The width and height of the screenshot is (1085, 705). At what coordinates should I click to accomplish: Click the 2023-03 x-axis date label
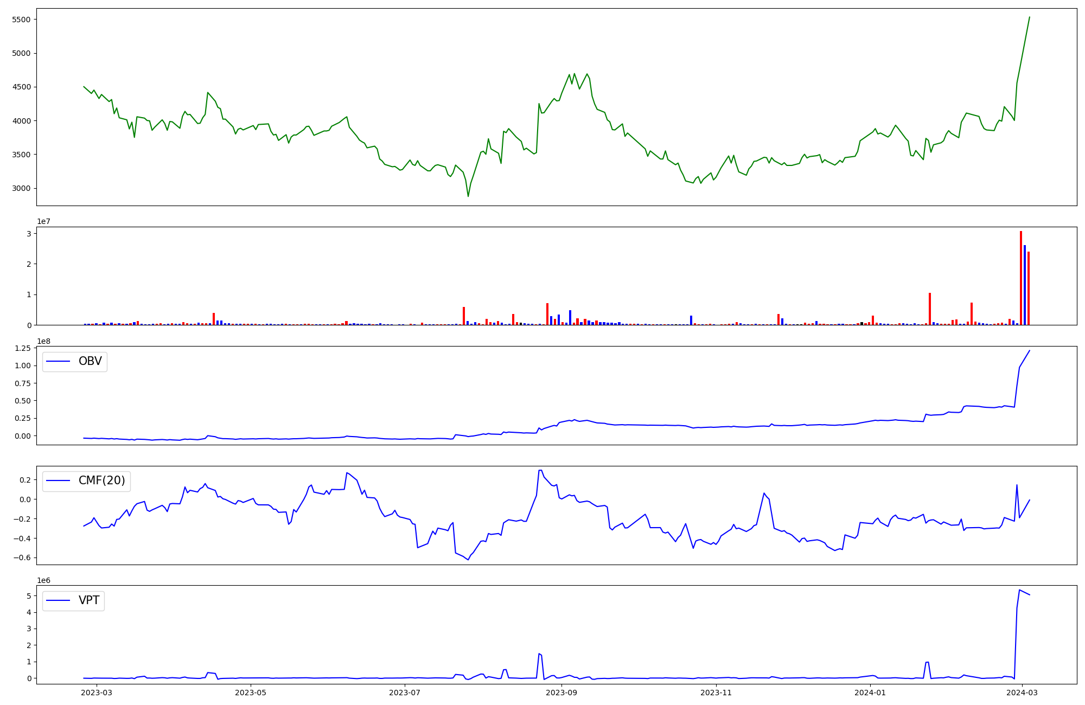97,693
